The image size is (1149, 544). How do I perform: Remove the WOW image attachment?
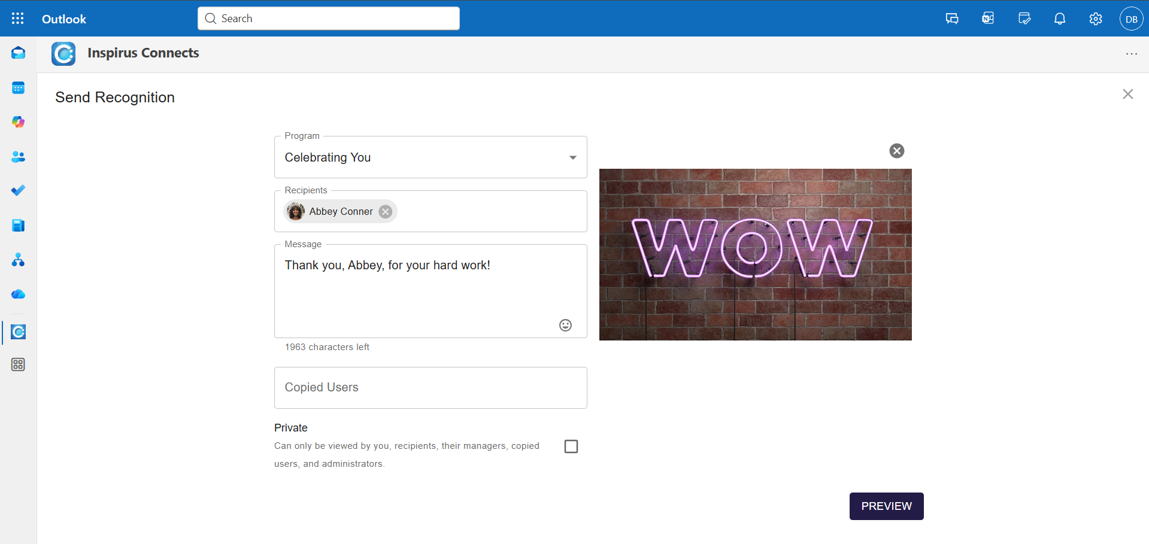point(896,151)
